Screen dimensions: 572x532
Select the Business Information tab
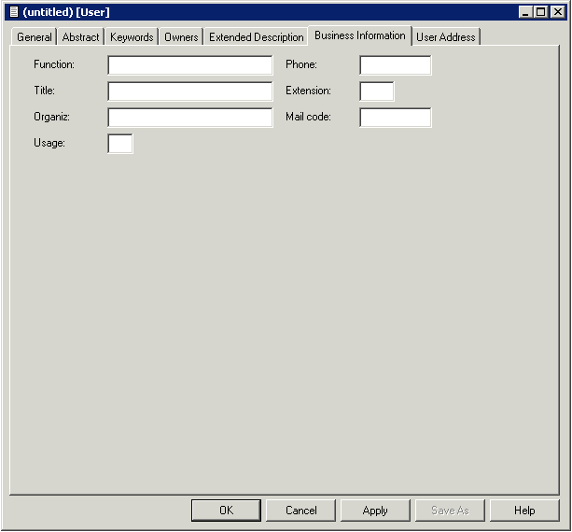point(359,35)
